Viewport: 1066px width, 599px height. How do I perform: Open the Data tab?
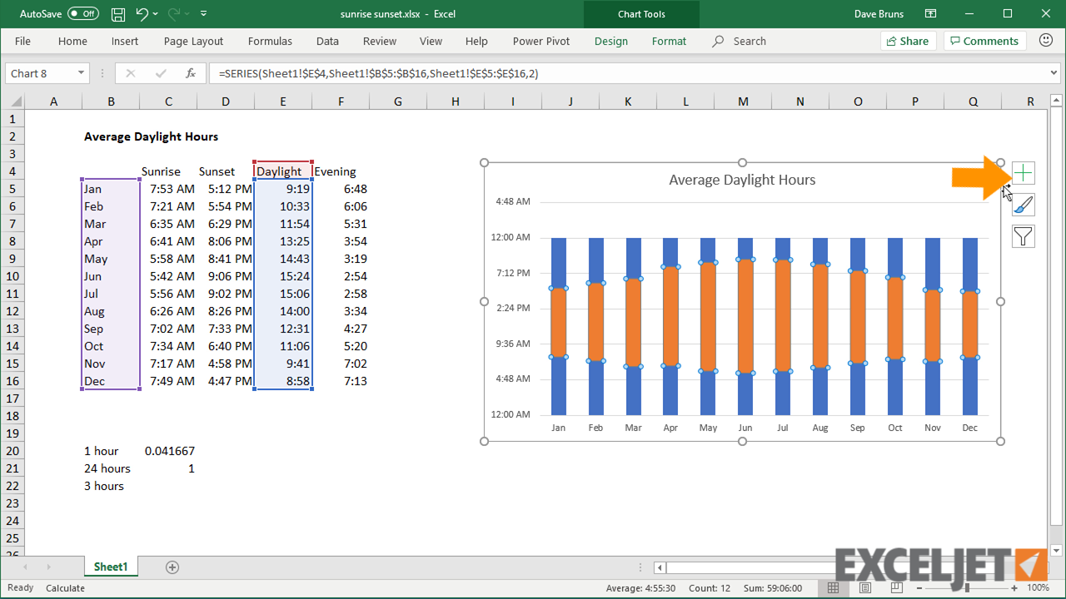pos(327,41)
